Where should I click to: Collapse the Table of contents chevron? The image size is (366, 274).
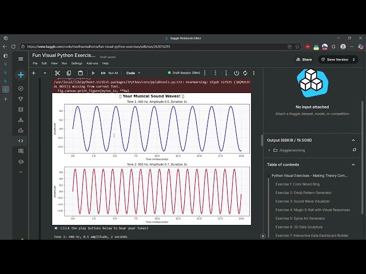pos(353,165)
